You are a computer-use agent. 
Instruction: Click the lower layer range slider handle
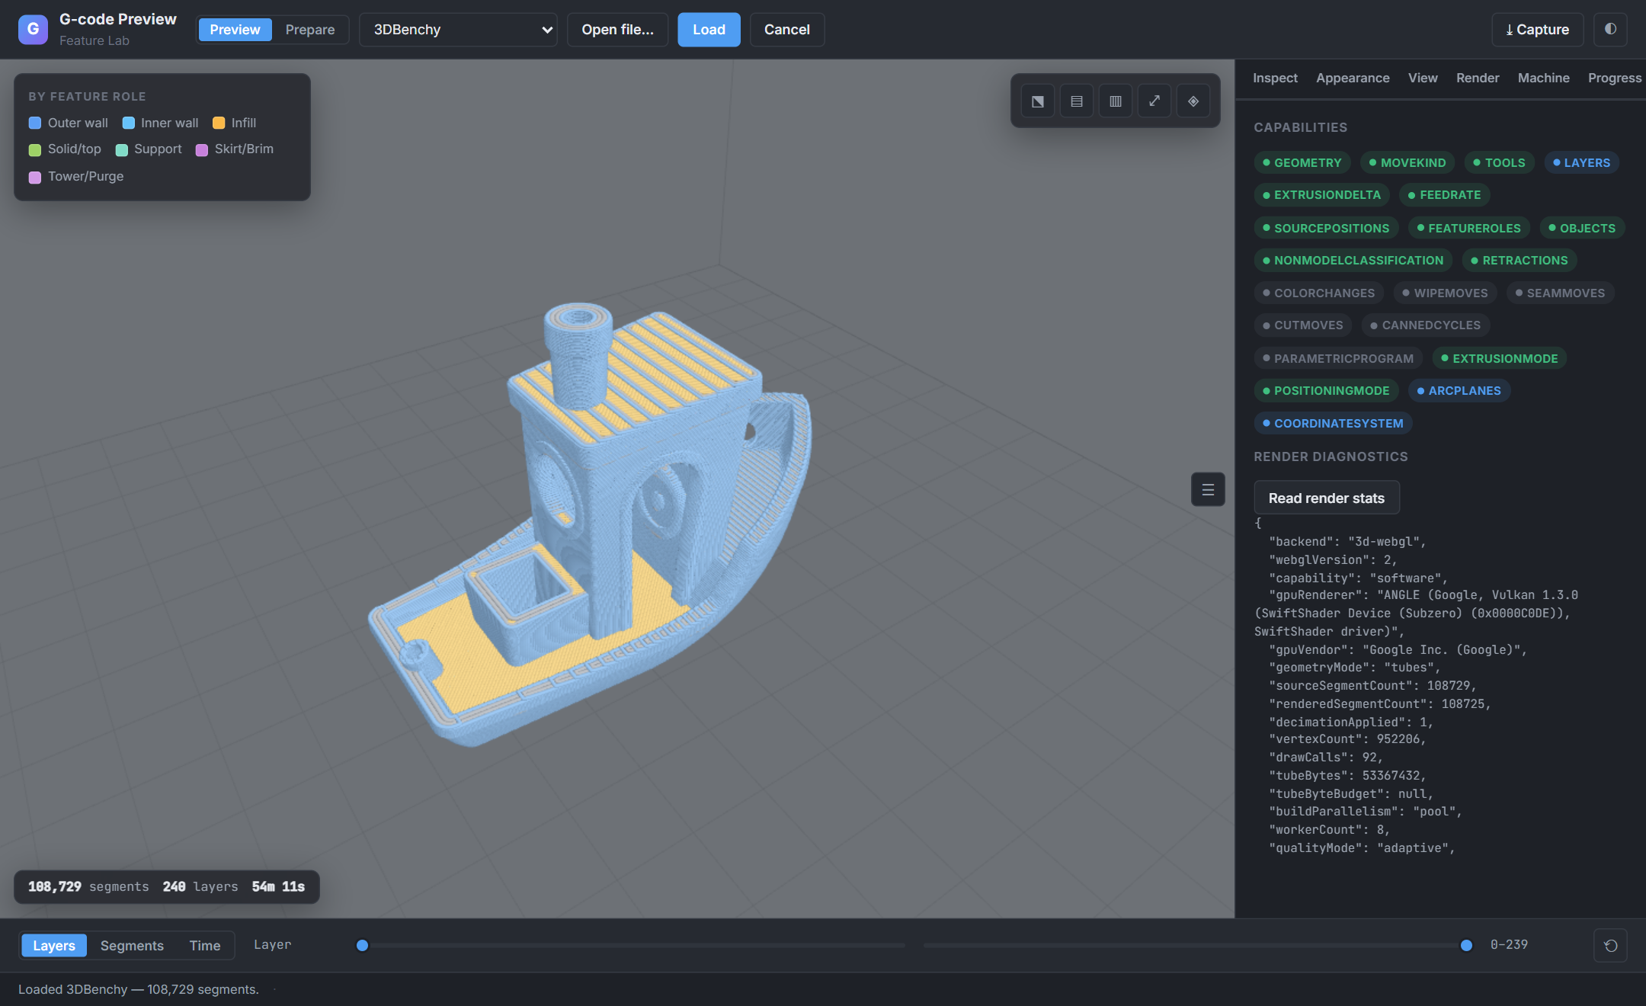363,945
